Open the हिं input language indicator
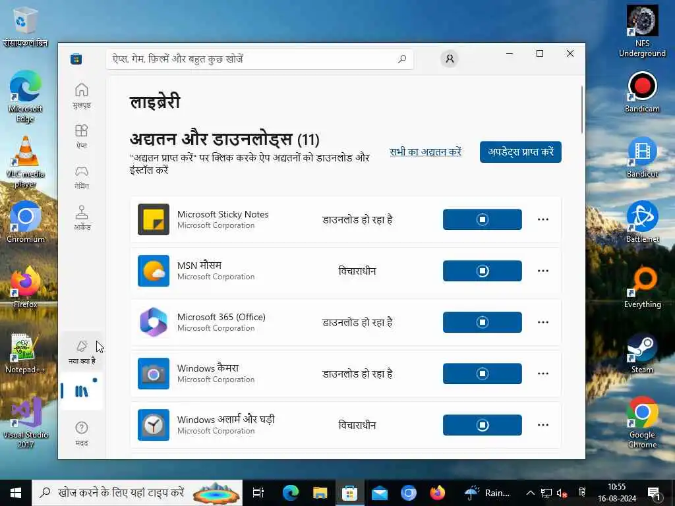The image size is (675, 506). click(582, 493)
